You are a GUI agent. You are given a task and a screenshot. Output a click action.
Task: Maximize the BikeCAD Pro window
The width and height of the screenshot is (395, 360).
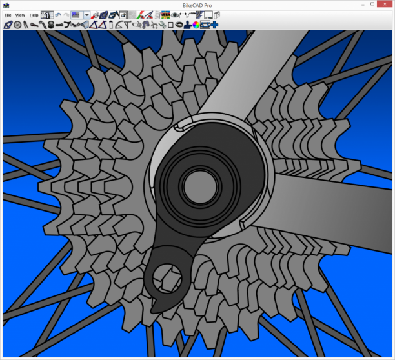[372, 4]
